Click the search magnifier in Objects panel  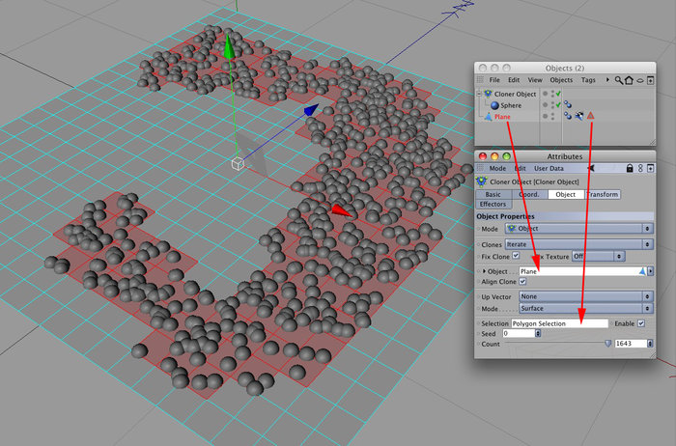coord(619,80)
